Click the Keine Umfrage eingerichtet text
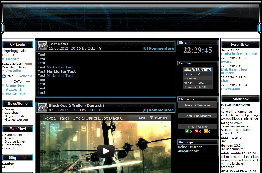 190,149
